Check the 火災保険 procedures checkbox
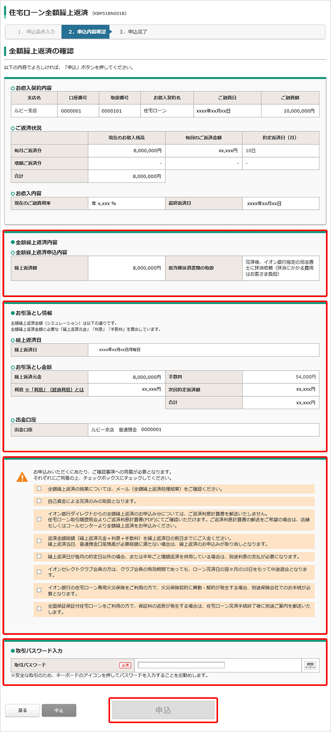 39,591
